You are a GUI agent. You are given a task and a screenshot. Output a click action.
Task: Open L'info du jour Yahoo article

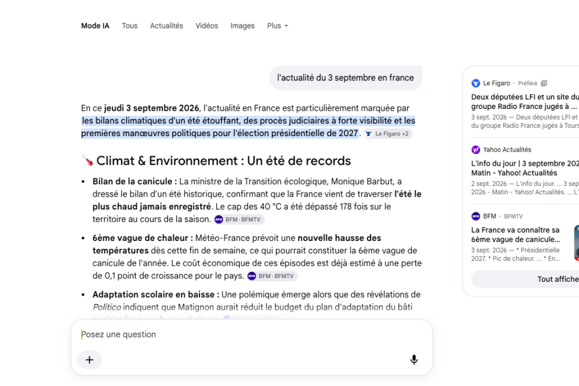click(525, 168)
